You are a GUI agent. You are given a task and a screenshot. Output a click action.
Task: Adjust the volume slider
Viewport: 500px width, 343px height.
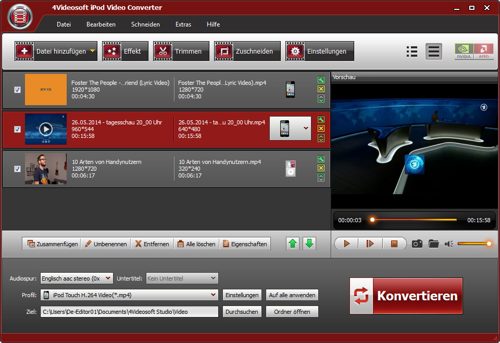[x=474, y=244]
